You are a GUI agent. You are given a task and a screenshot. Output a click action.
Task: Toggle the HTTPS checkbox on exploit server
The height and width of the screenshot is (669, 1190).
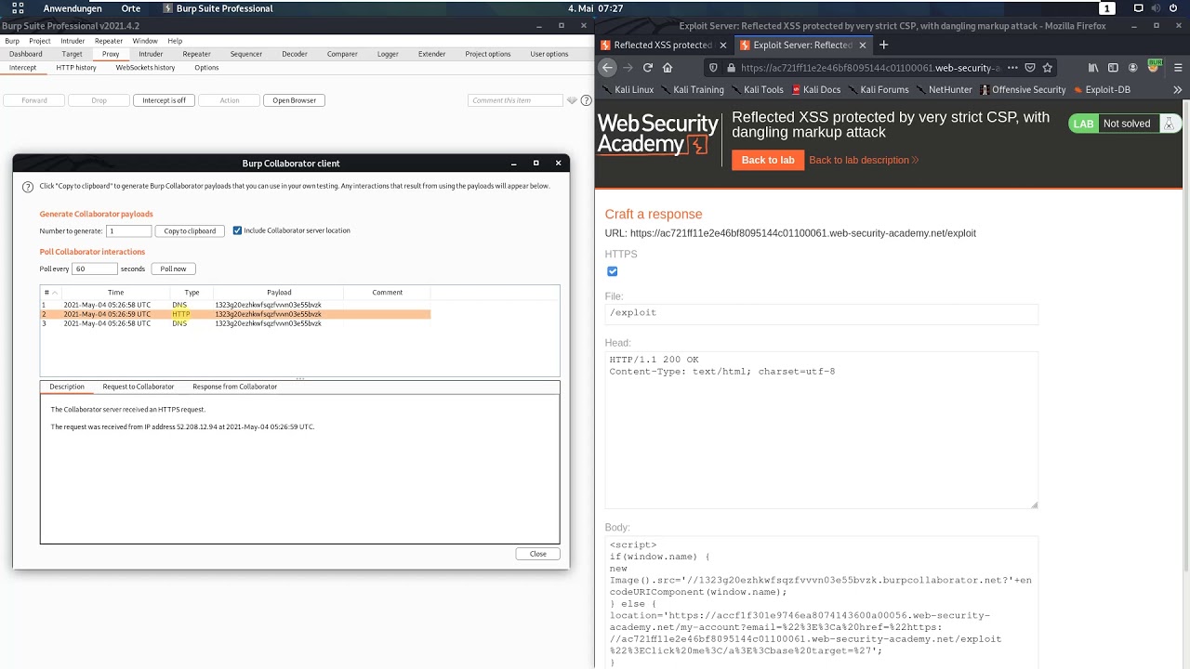click(x=612, y=271)
